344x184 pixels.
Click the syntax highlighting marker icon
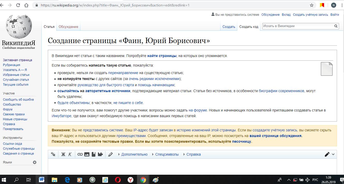coord(110,154)
